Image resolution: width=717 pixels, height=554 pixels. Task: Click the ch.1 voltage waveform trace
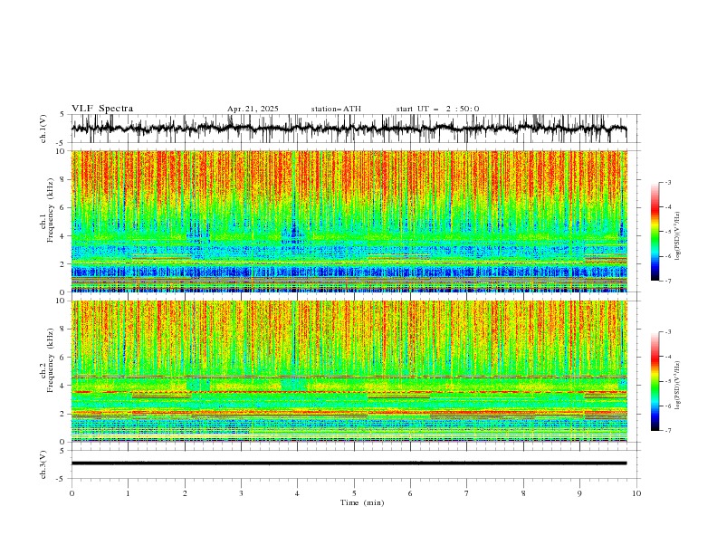pyautogui.click(x=349, y=128)
